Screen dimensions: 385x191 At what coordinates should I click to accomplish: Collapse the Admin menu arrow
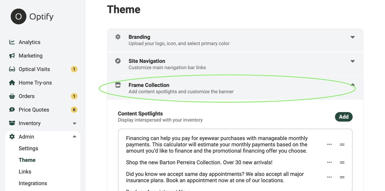pos(74,137)
